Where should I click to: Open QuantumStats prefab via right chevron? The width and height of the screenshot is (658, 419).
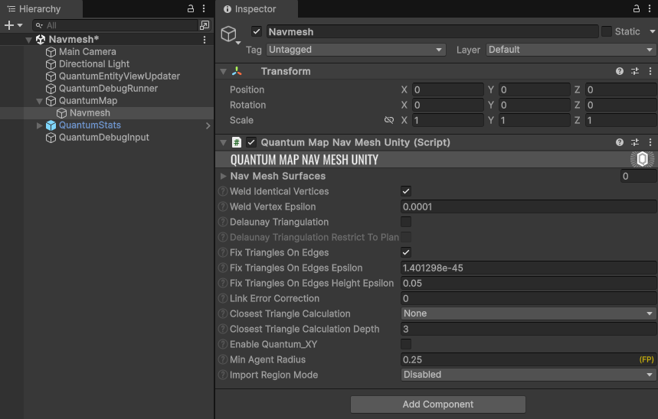pos(208,125)
